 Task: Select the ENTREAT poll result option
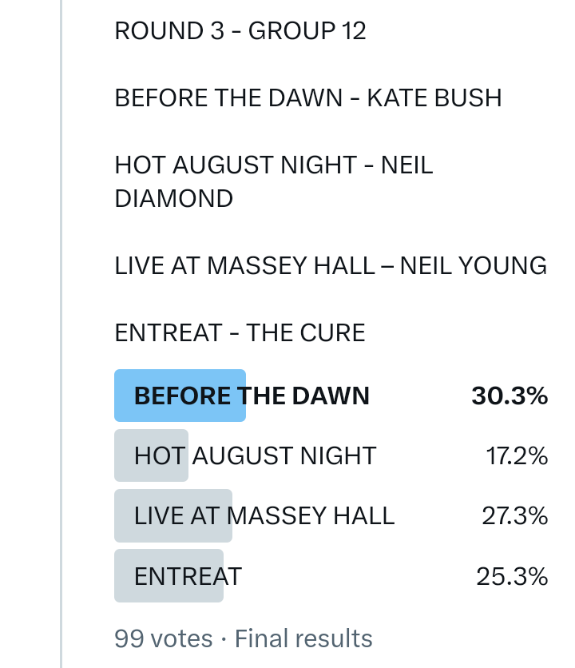point(188,575)
